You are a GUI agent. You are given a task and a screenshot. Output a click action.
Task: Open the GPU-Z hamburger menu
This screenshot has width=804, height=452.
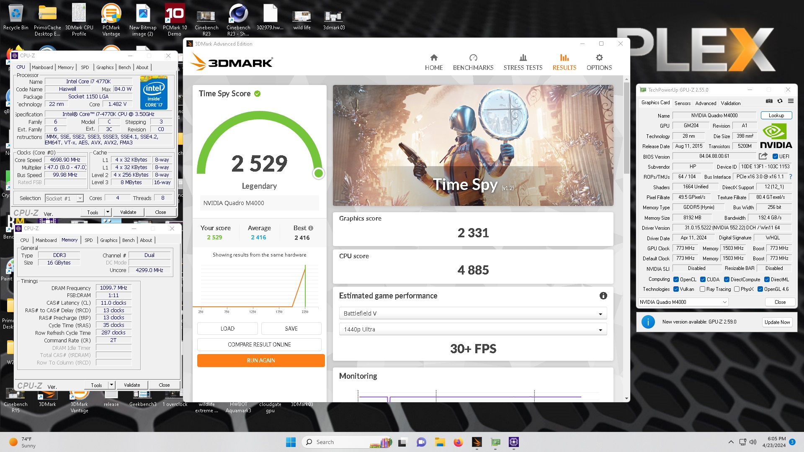791,101
